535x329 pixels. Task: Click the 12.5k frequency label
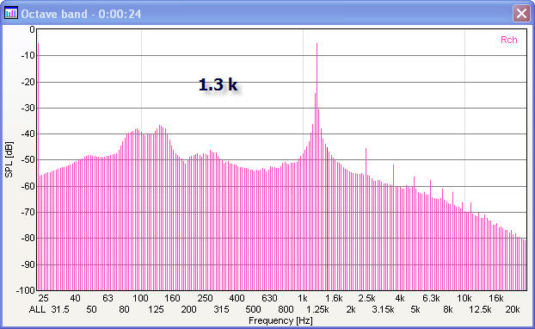pos(480,309)
